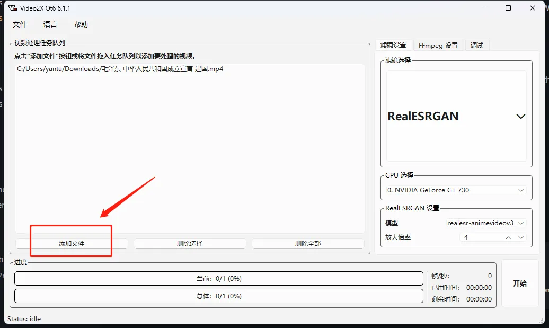
Task: Click the 进度 group label
Action: pyautogui.click(x=21, y=262)
